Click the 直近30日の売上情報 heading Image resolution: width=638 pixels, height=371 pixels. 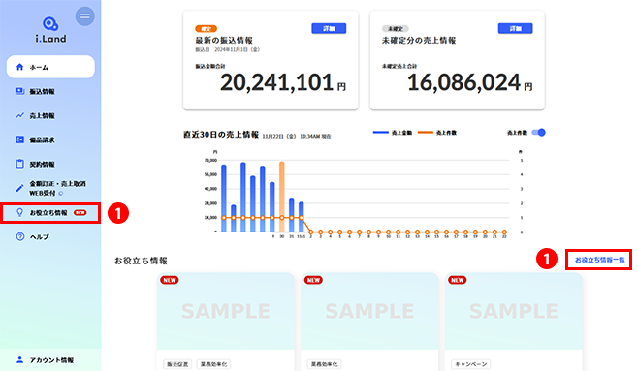[221, 135]
